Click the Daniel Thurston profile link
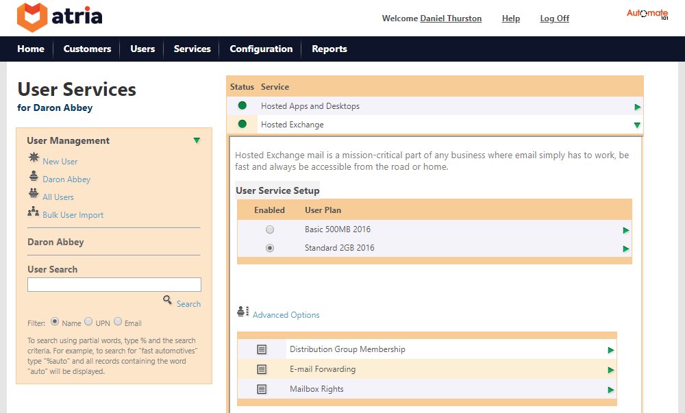685x413 pixels. 451,18
